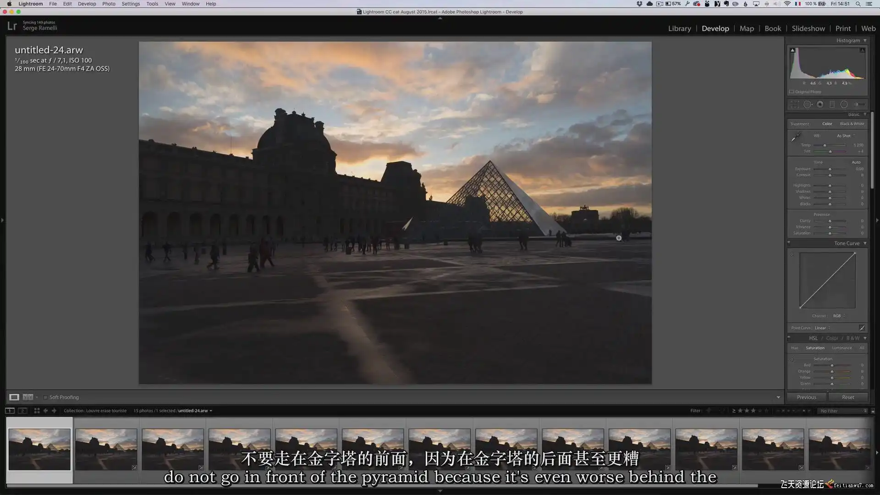Collapse the Basic panel
This screenshot has width=880, height=495.
pos(865,114)
